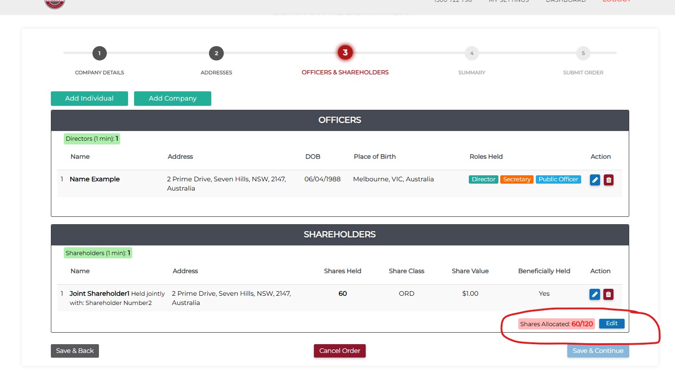Select step 3 Officers & Shareholders circle

[345, 53]
